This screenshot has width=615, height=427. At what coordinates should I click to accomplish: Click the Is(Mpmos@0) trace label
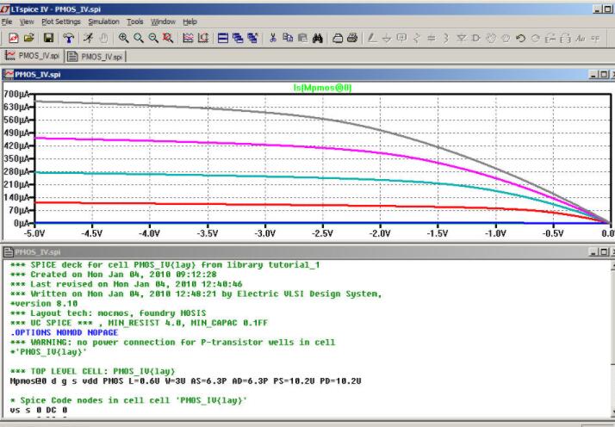[324, 88]
